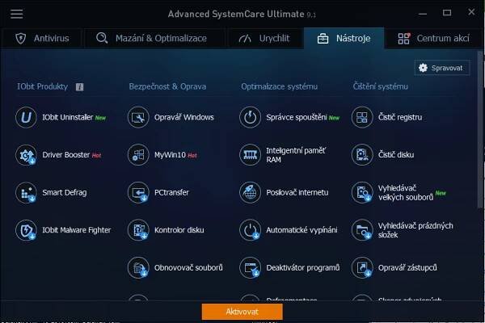Open Driver Booster icon

coord(26,155)
